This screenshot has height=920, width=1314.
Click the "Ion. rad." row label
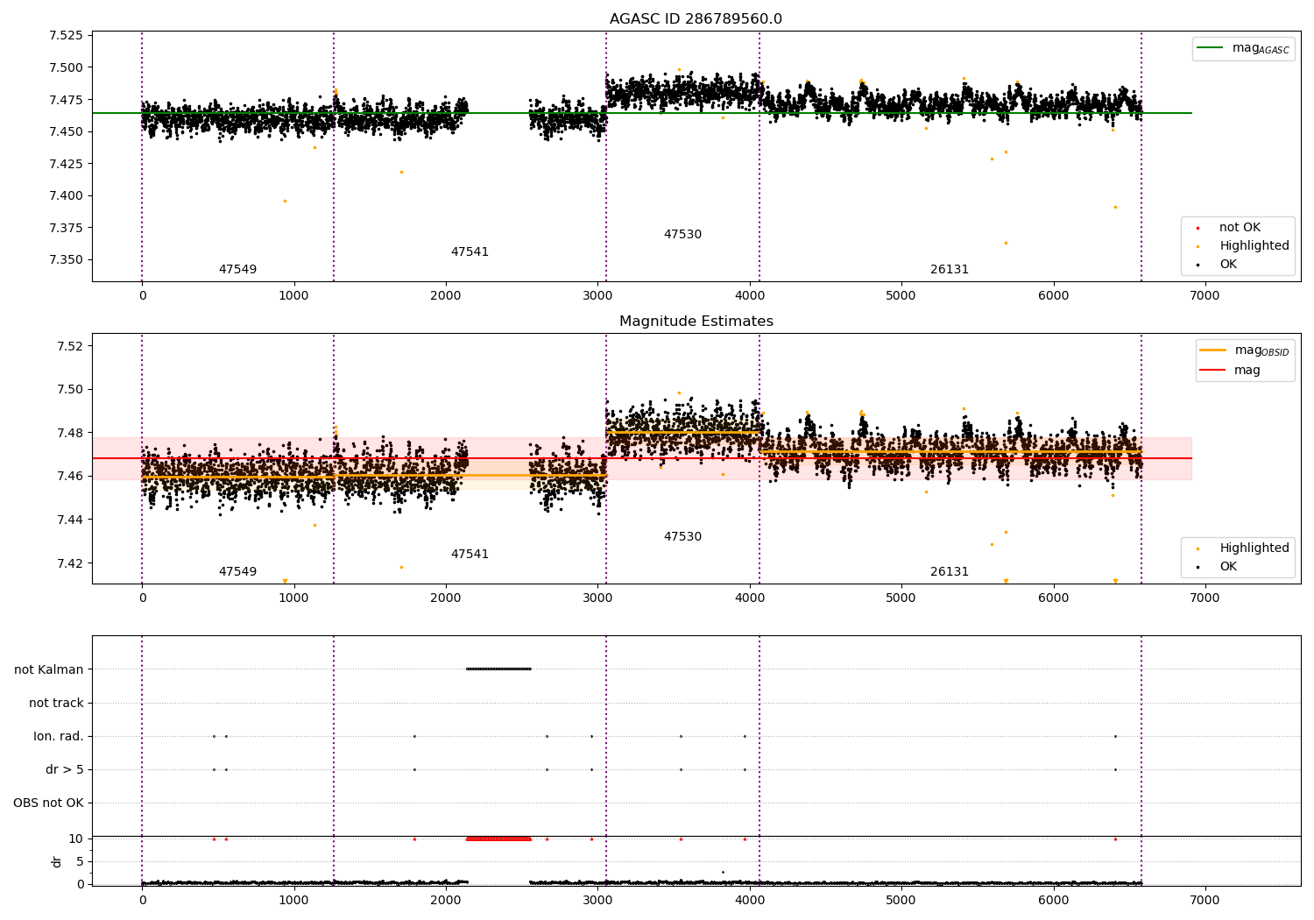point(59,736)
